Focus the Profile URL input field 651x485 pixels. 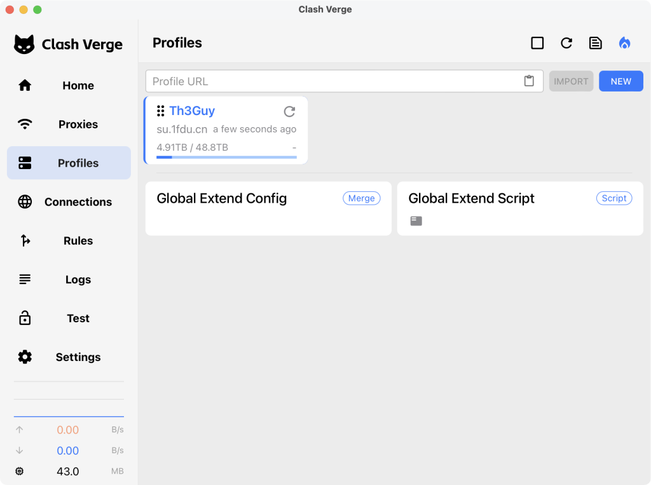coord(334,81)
